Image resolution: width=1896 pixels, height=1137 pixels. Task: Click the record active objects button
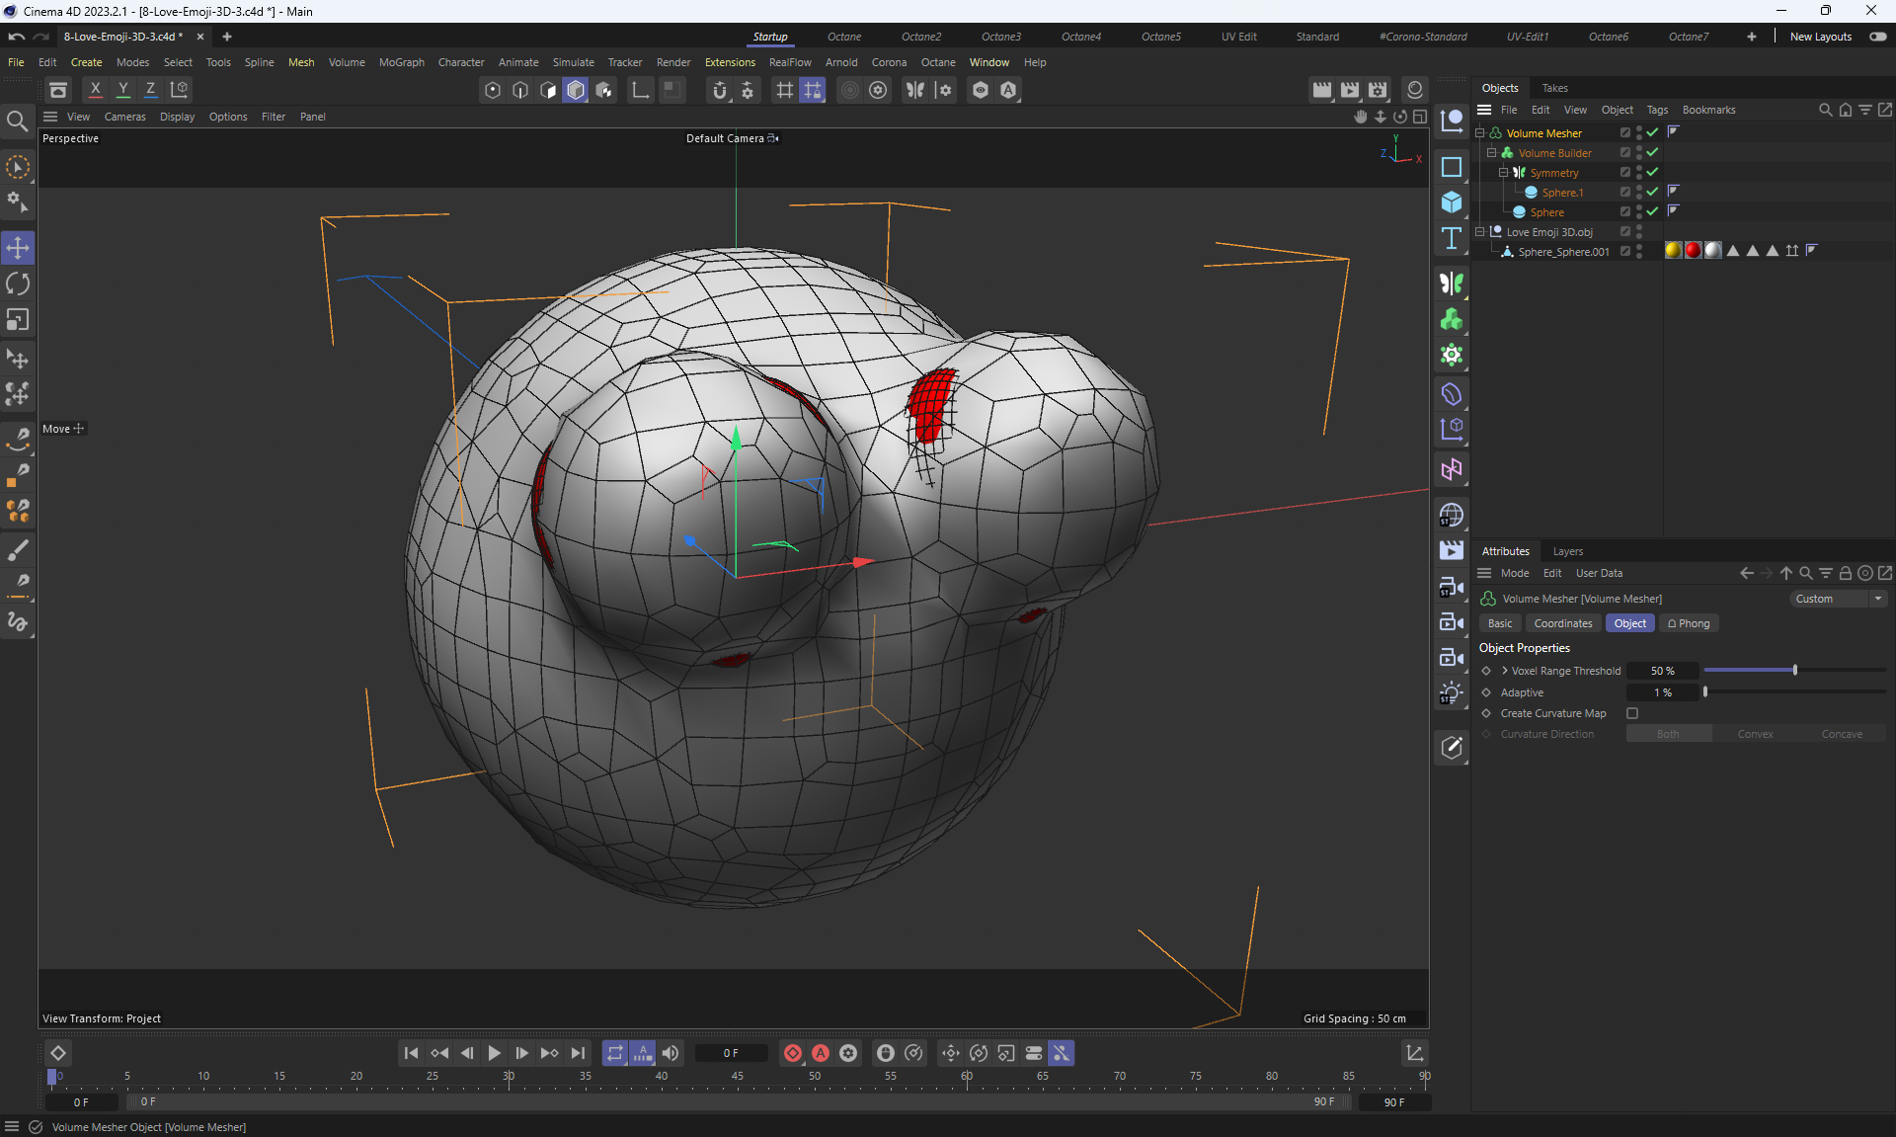[793, 1053]
